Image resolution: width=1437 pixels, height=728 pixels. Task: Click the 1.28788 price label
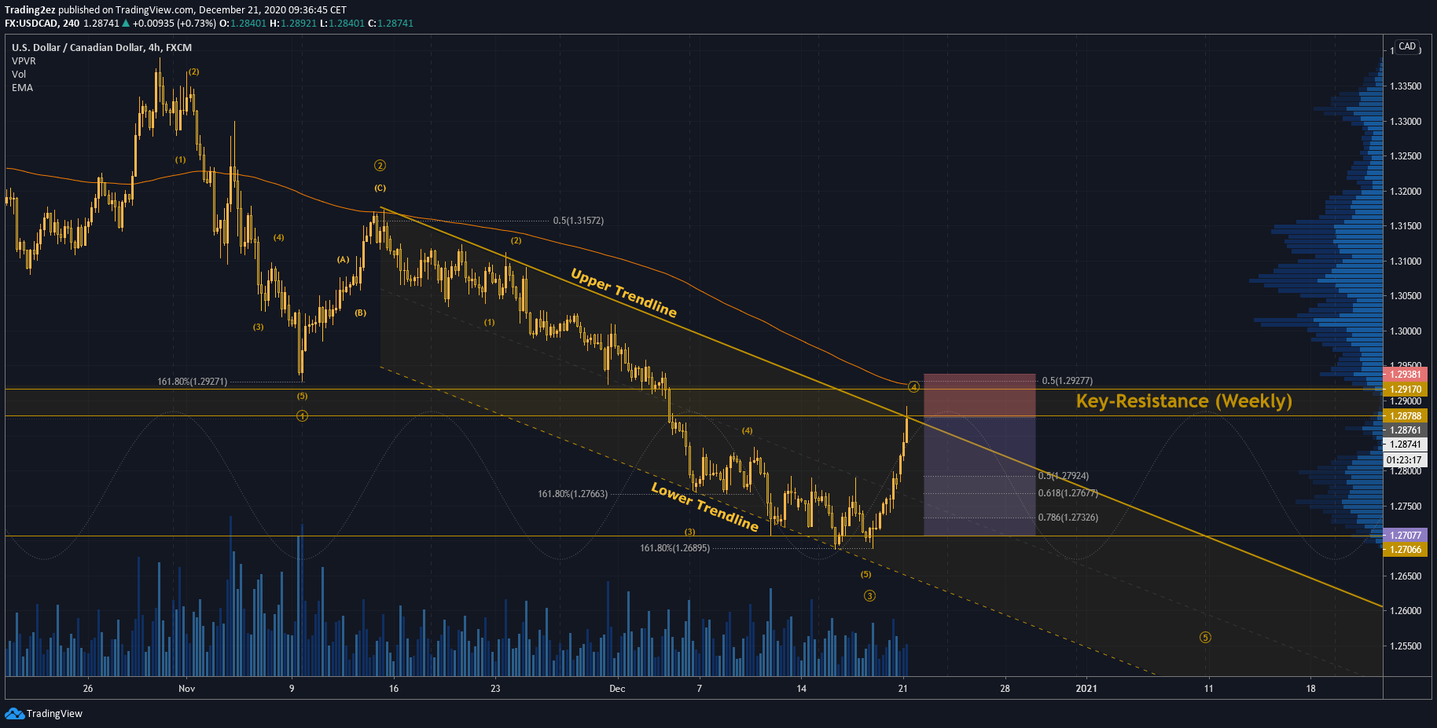pos(1405,416)
